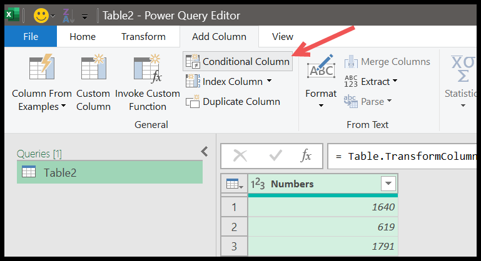Click the Invoke Custom Function icon
The image size is (481, 261).
coord(148,68)
